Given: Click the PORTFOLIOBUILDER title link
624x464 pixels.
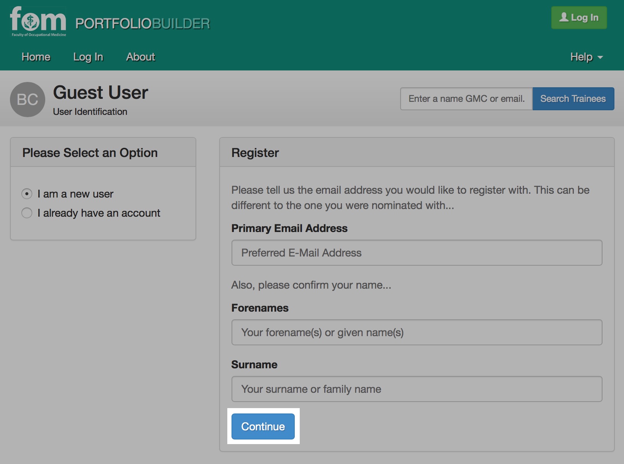Looking at the screenshot, I should click(143, 24).
